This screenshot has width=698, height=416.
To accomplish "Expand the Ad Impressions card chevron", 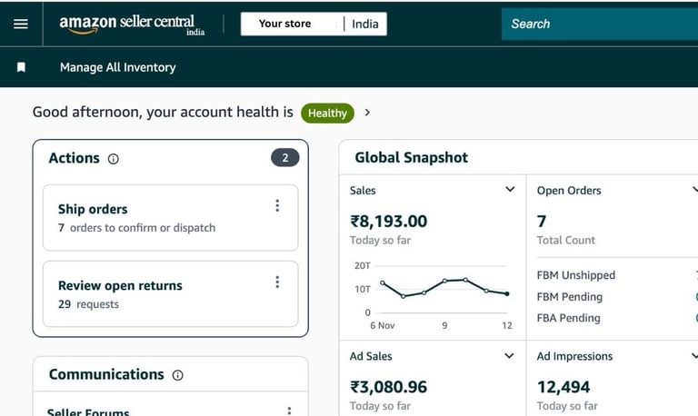I will pyautogui.click(x=693, y=356).
